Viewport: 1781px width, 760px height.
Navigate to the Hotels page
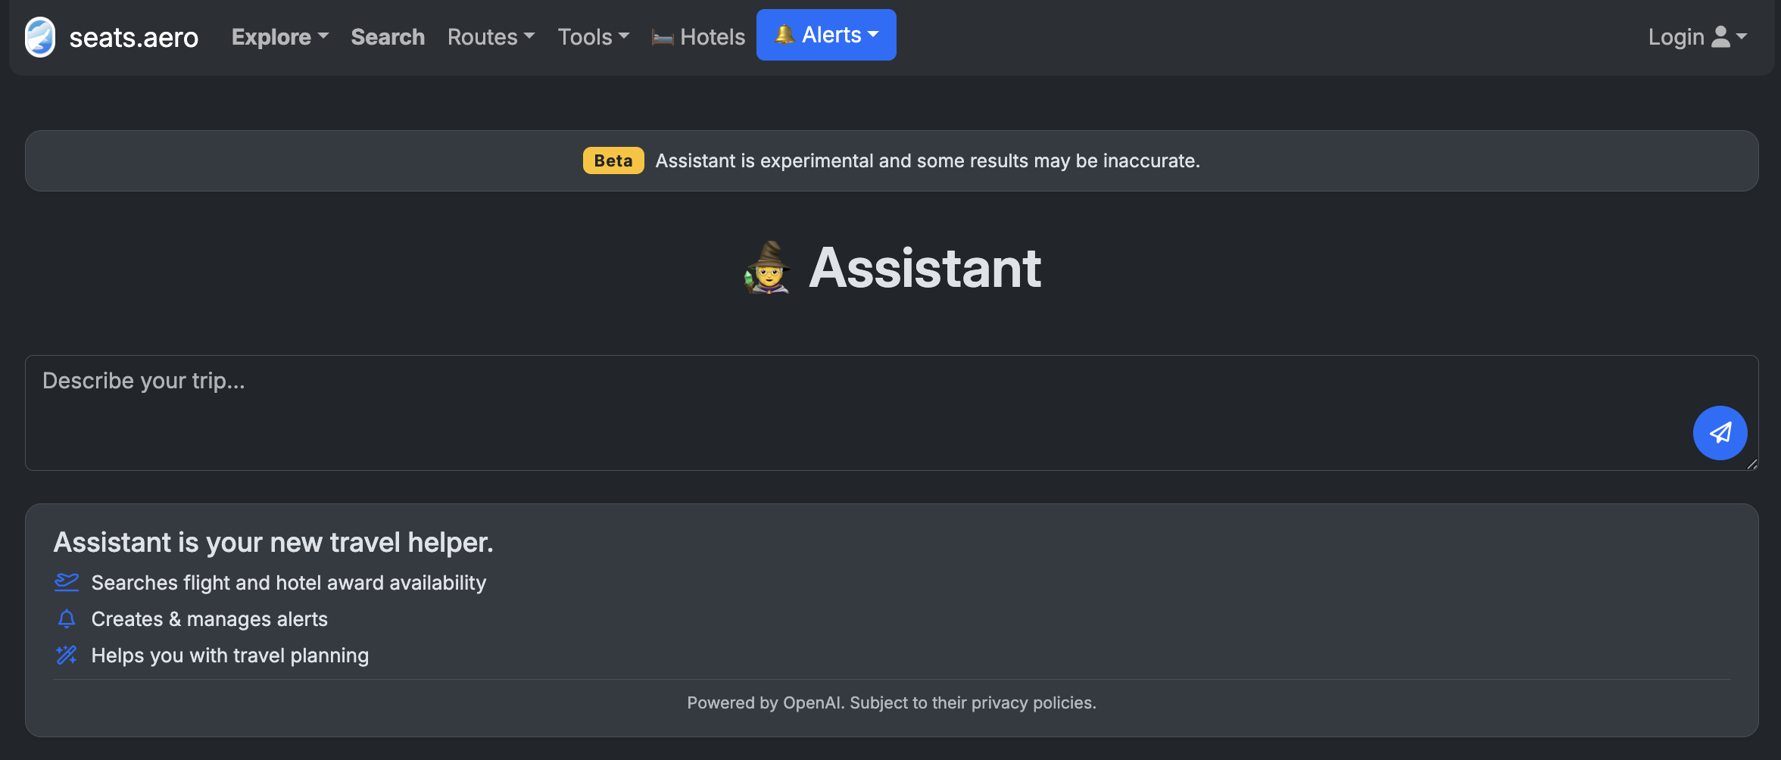712,37
